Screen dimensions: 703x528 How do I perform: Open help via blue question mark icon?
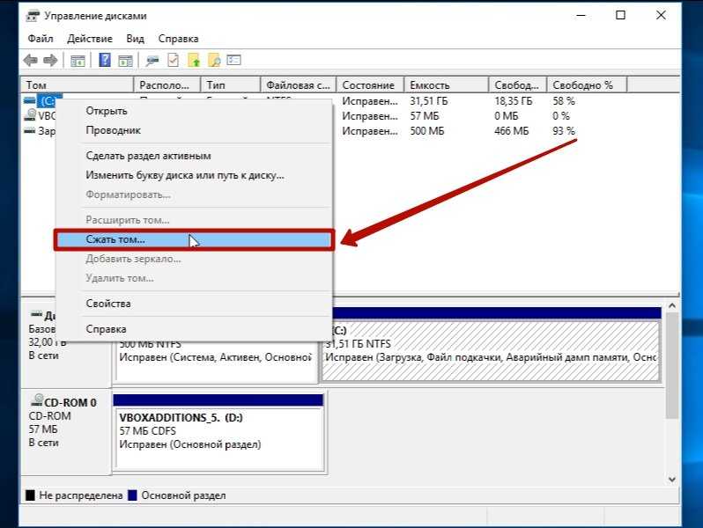pos(105,60)
